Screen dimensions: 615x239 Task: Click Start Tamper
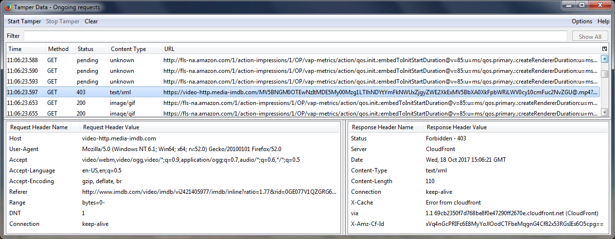(24, 21)
